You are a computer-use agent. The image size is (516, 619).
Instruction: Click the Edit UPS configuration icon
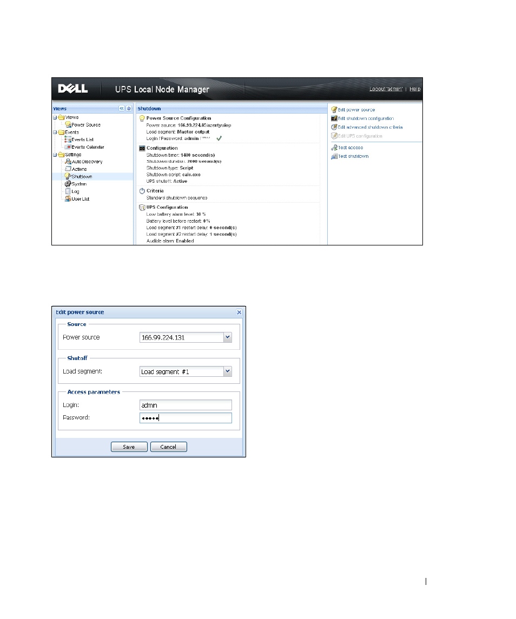click(x=334, y=136)
